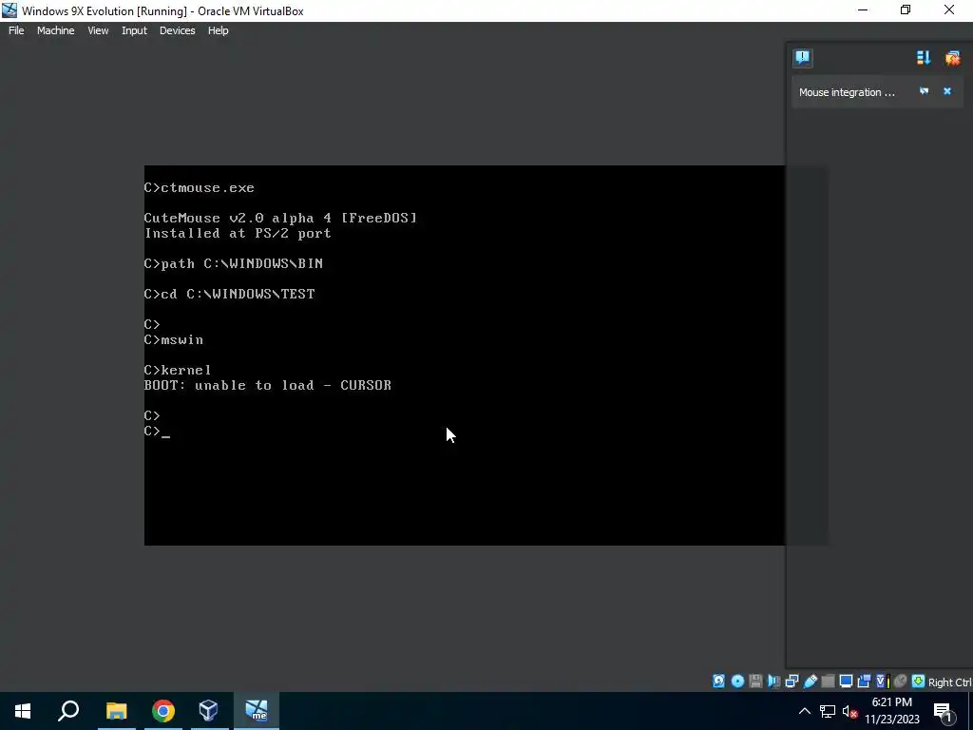Click the "C>kernel" command line
973x730 pixels.
click(x=178, y=370)
